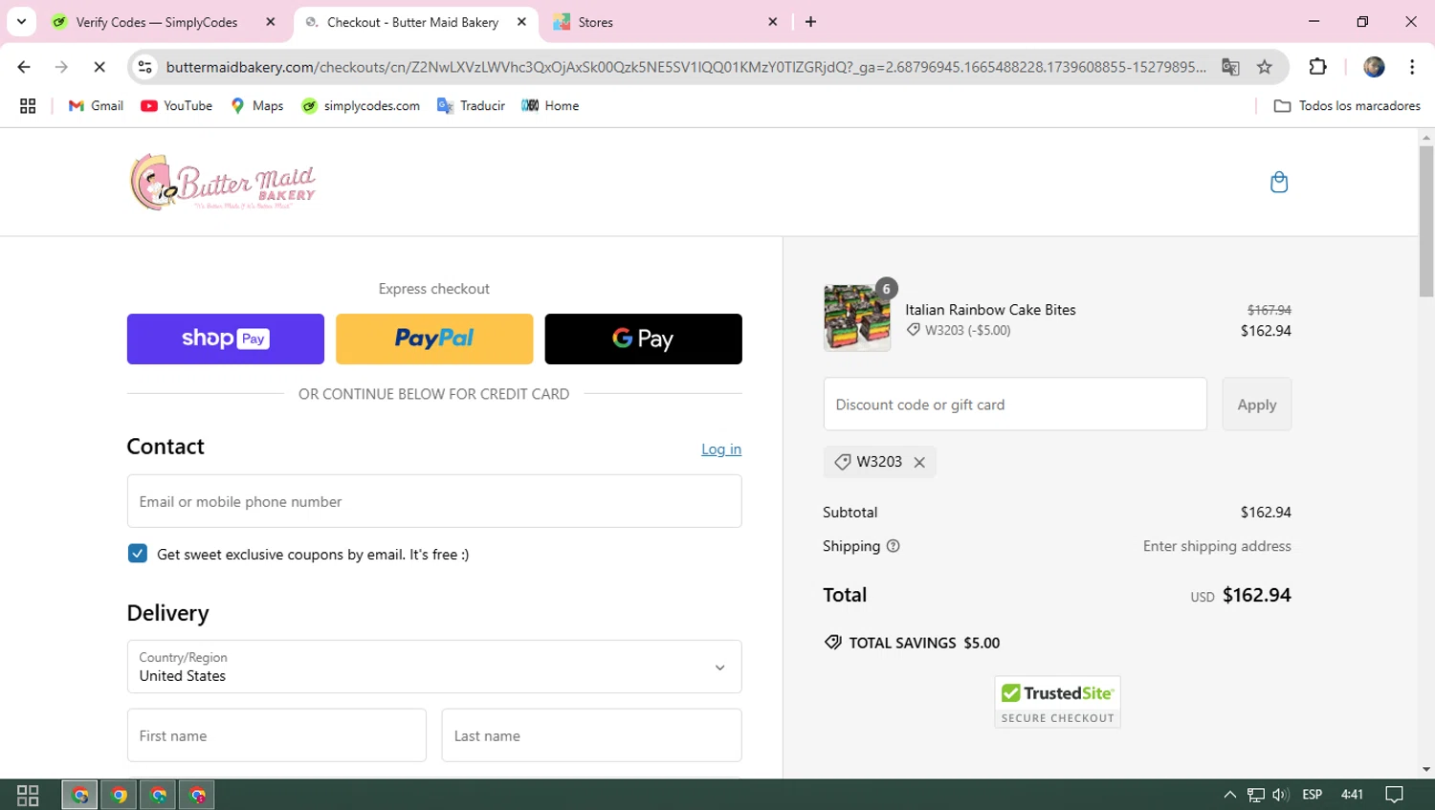Image resolution: width=1435 pixels, height=810 pixels.
Task: Open the shopping bag cart icon
Action: click(1278, 182)
